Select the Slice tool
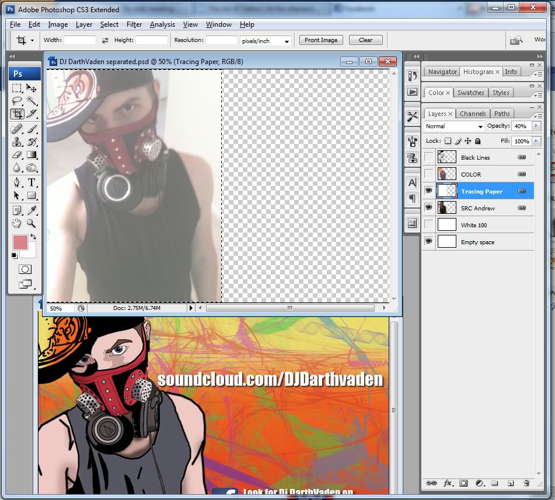This screenshot has height=500, width=555. [x=32, y=114]
